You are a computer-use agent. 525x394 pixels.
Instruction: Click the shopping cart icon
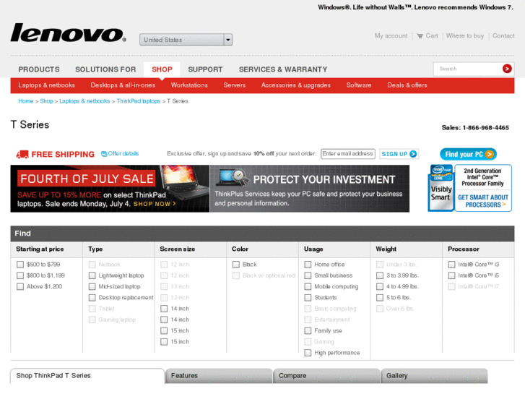(x=420, y=36)
